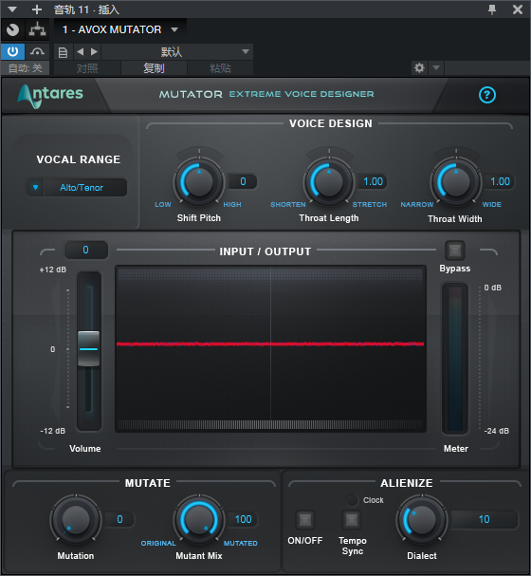
Task: Go to the next preset arrow
Action: [x=94, y=52]
